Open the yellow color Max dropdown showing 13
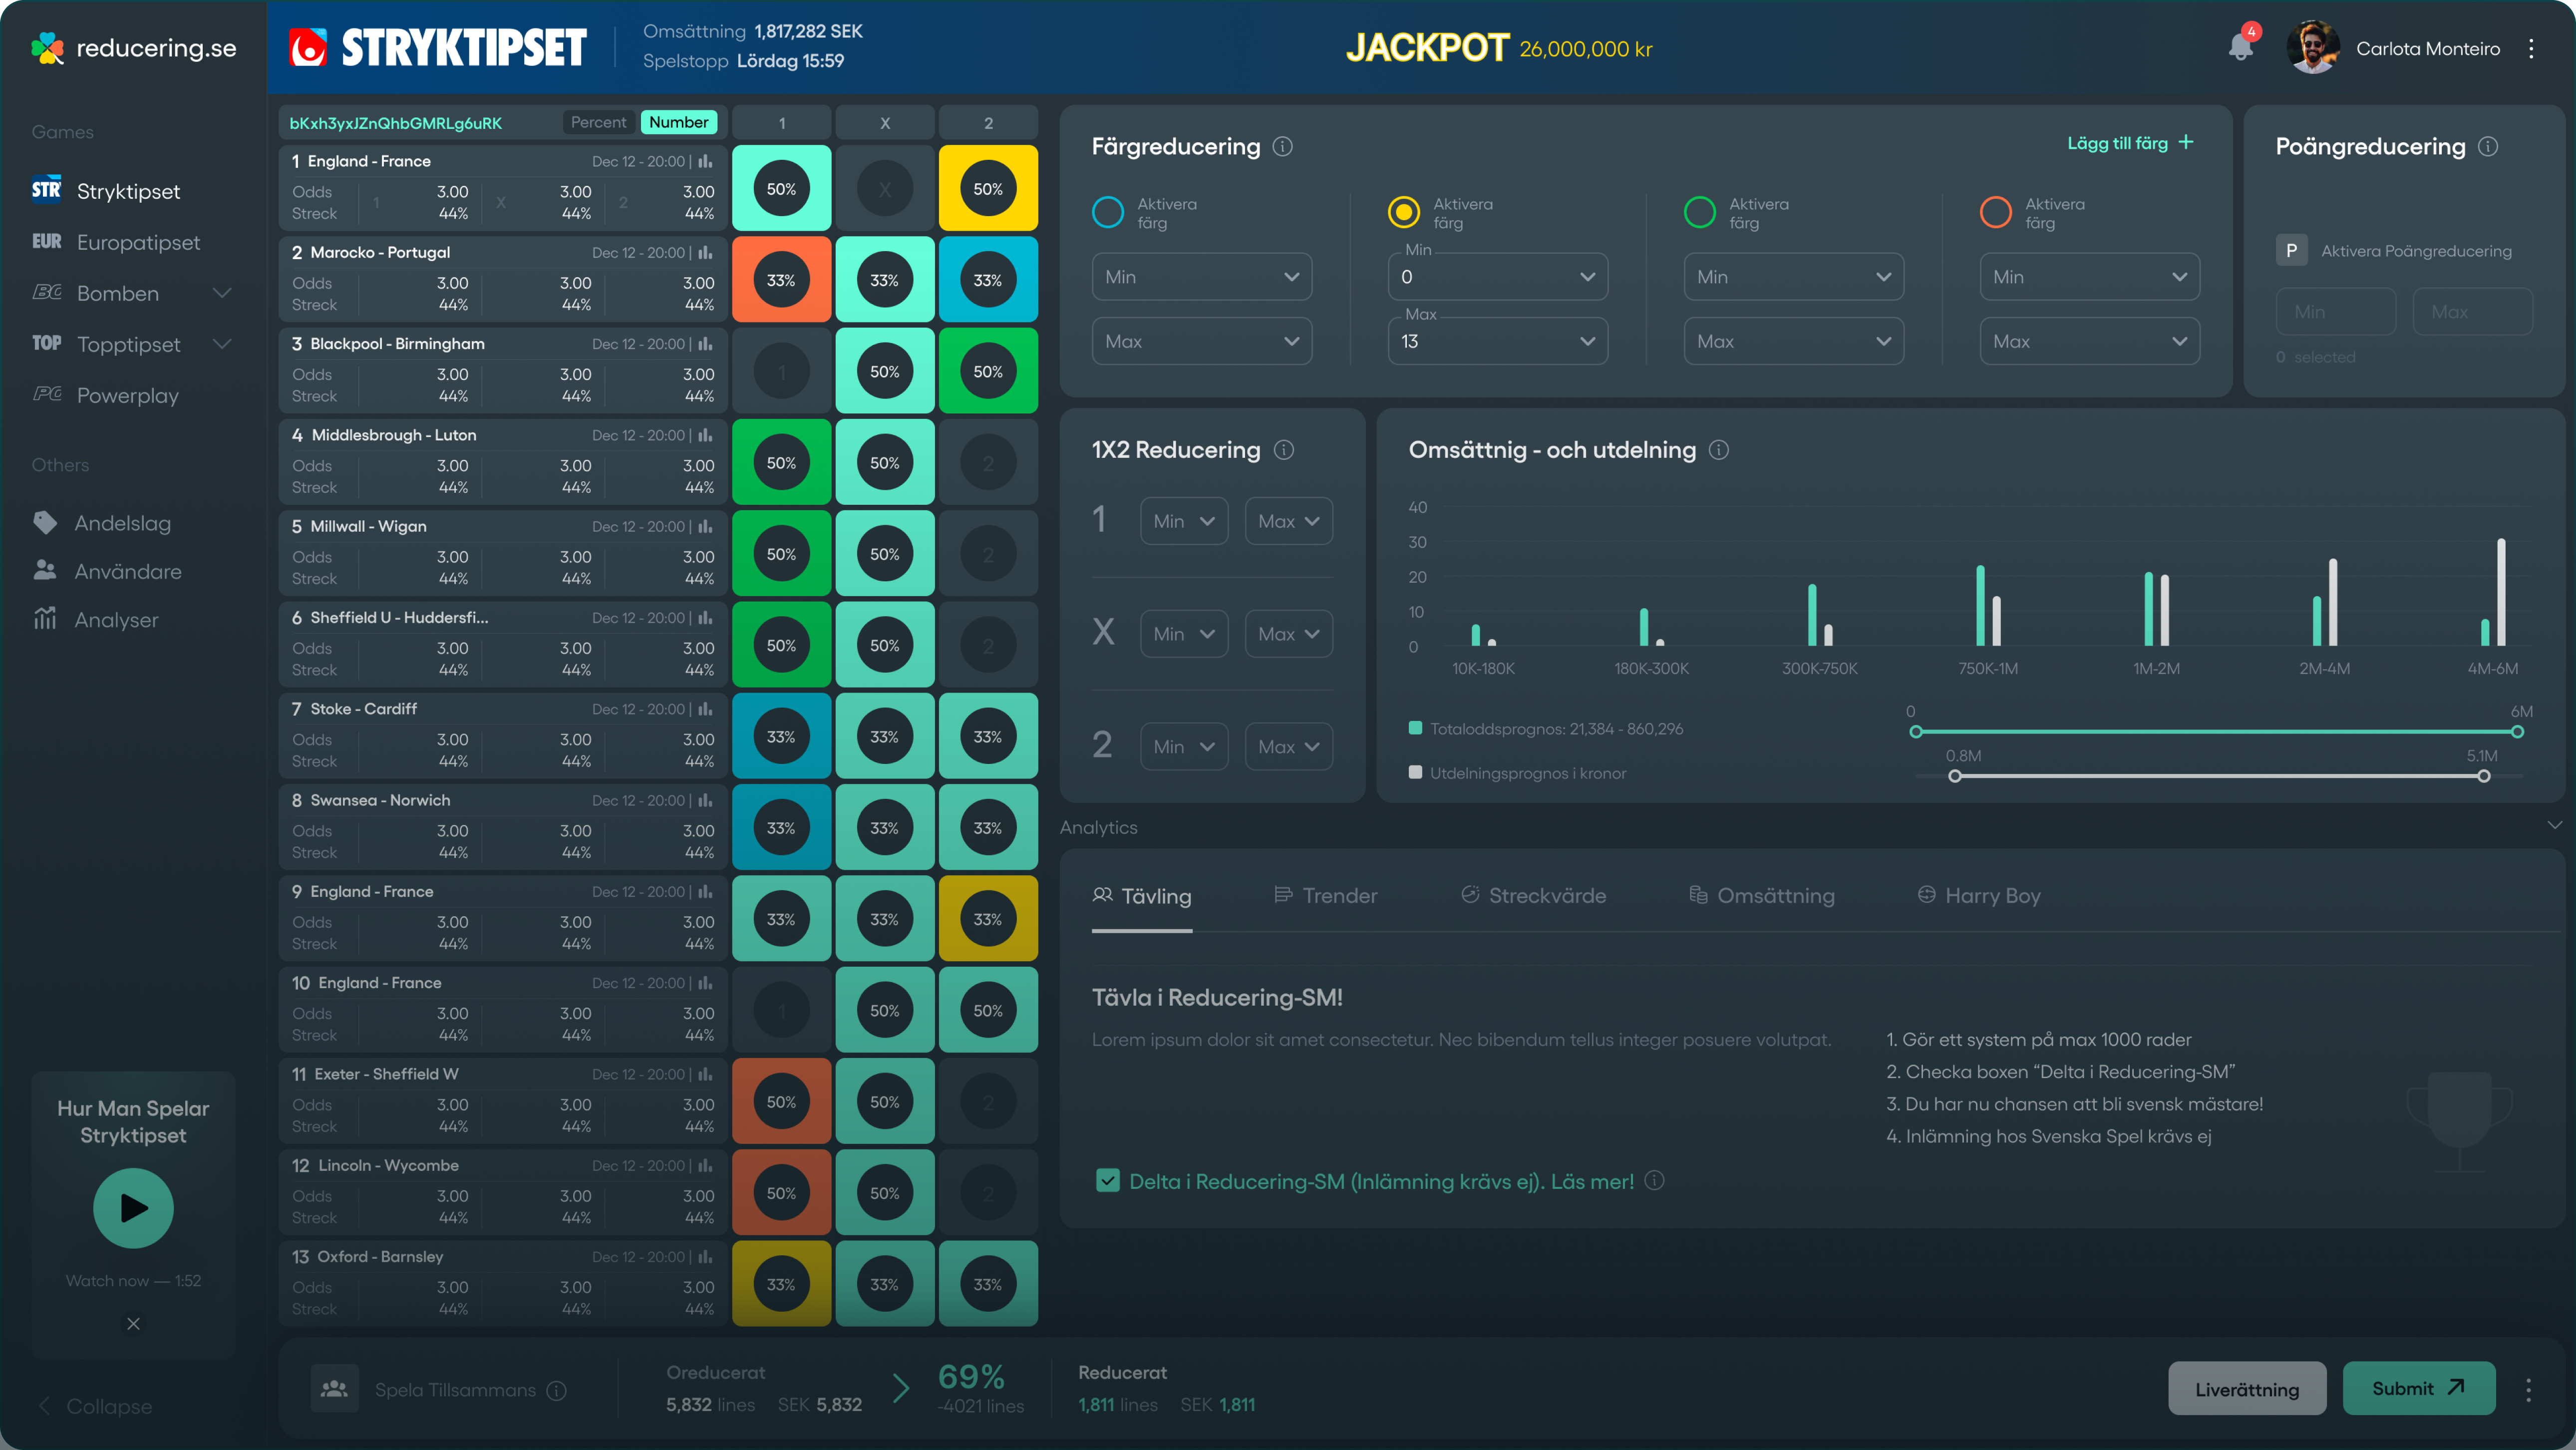The width and height of the screenshot is (2576, 1450). click(x=1497, y=341)
